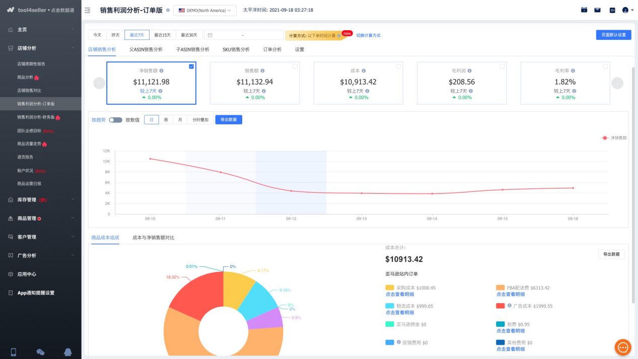Check the 毛利润 card checkbox

[x=502, y=66]
